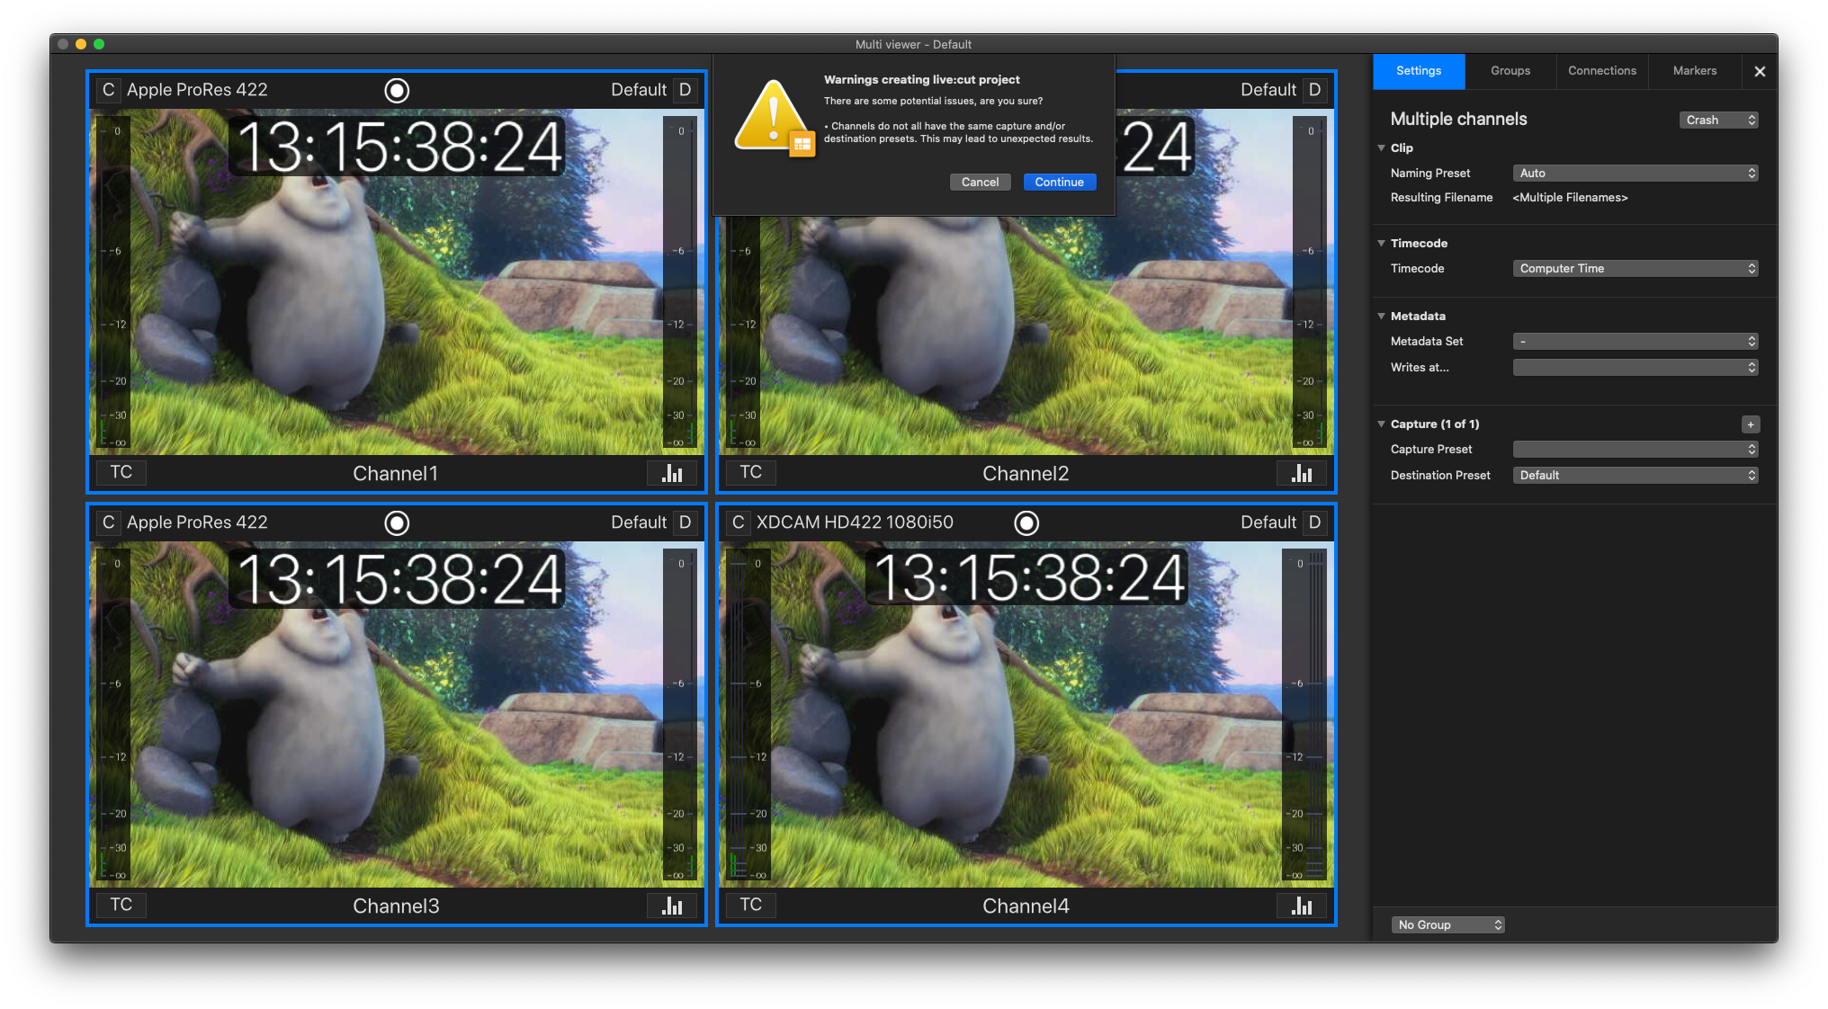Open the Timecode source dropdown

tap(1635, 269)
